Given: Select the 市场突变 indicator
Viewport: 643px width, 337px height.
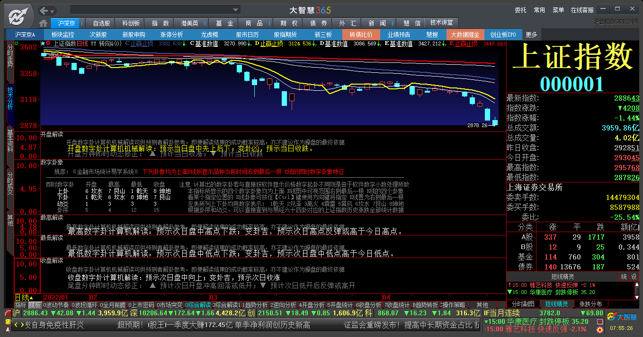Looking at the screenshot, I should click(x=169, y=305).
